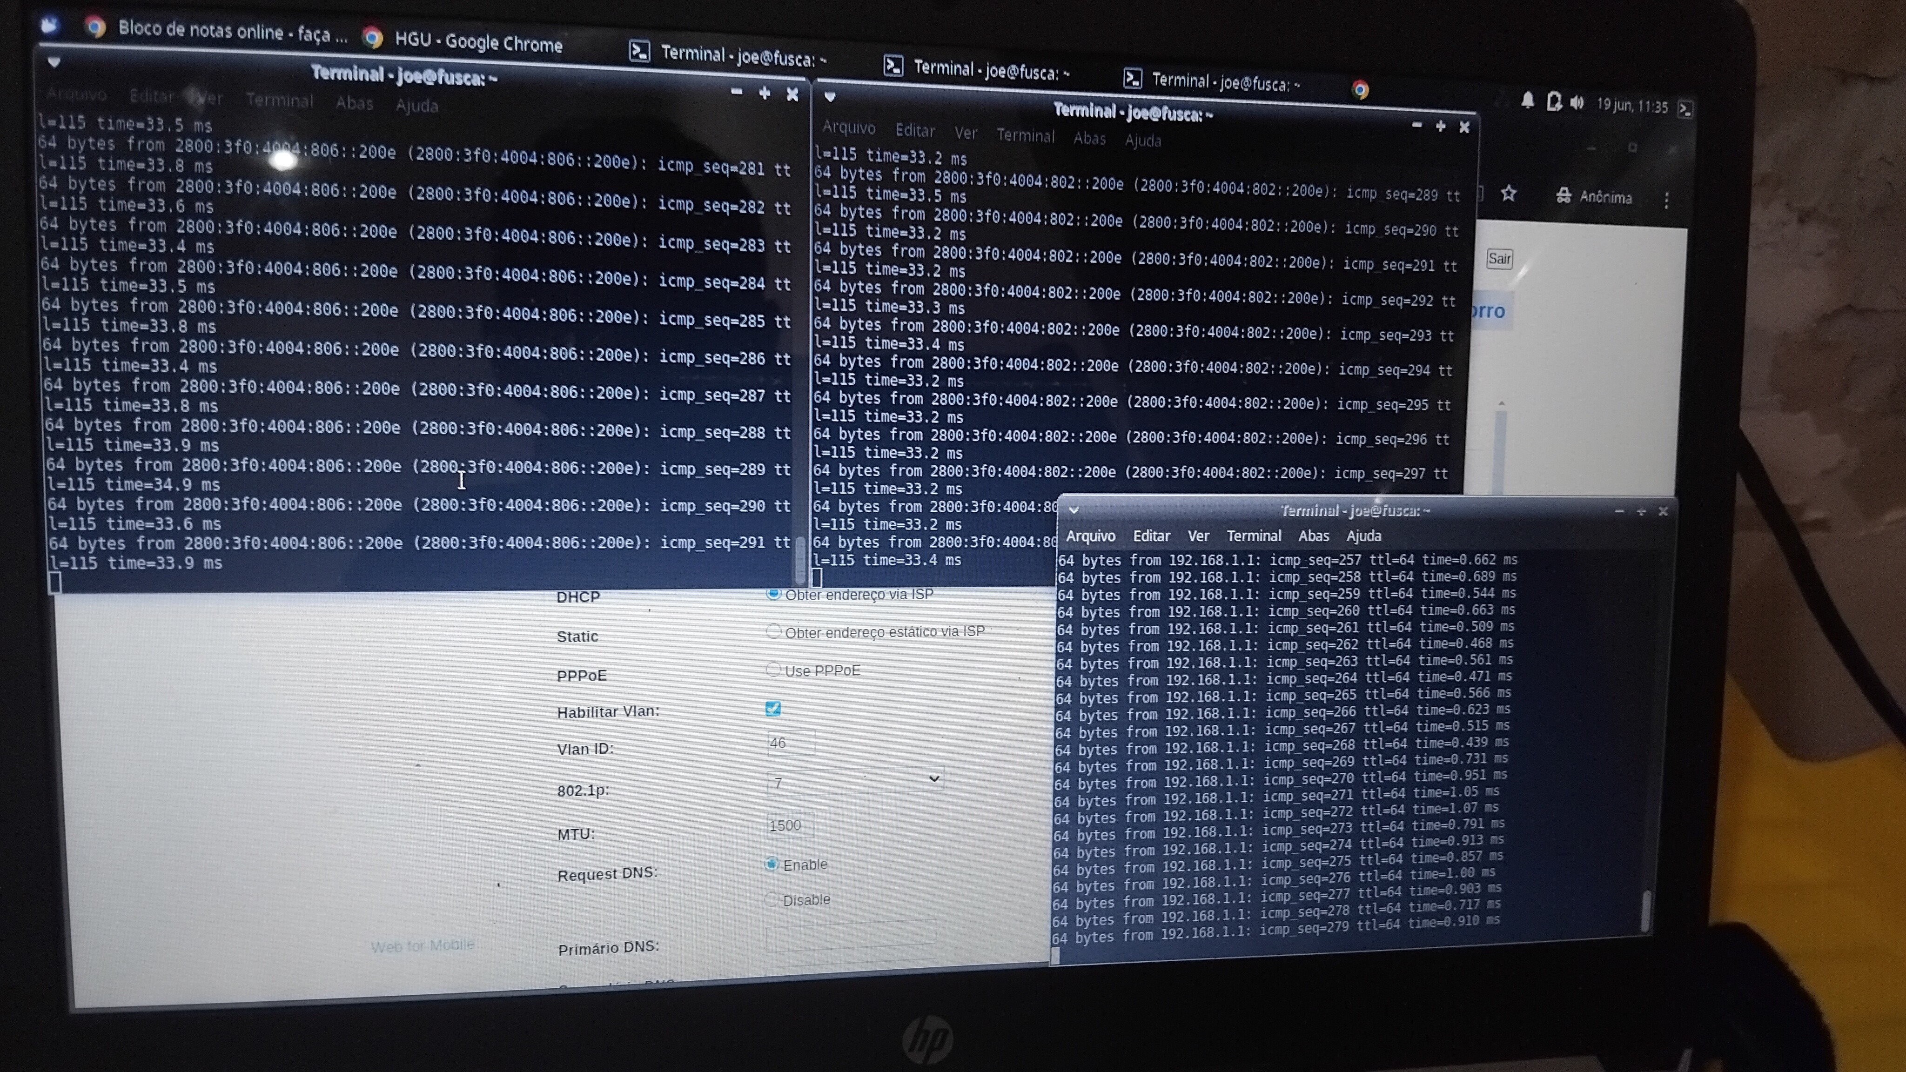Open Abas menu in bottom-right terminal
The image size is (1906, 1072).
click(x=1313, y=536)
